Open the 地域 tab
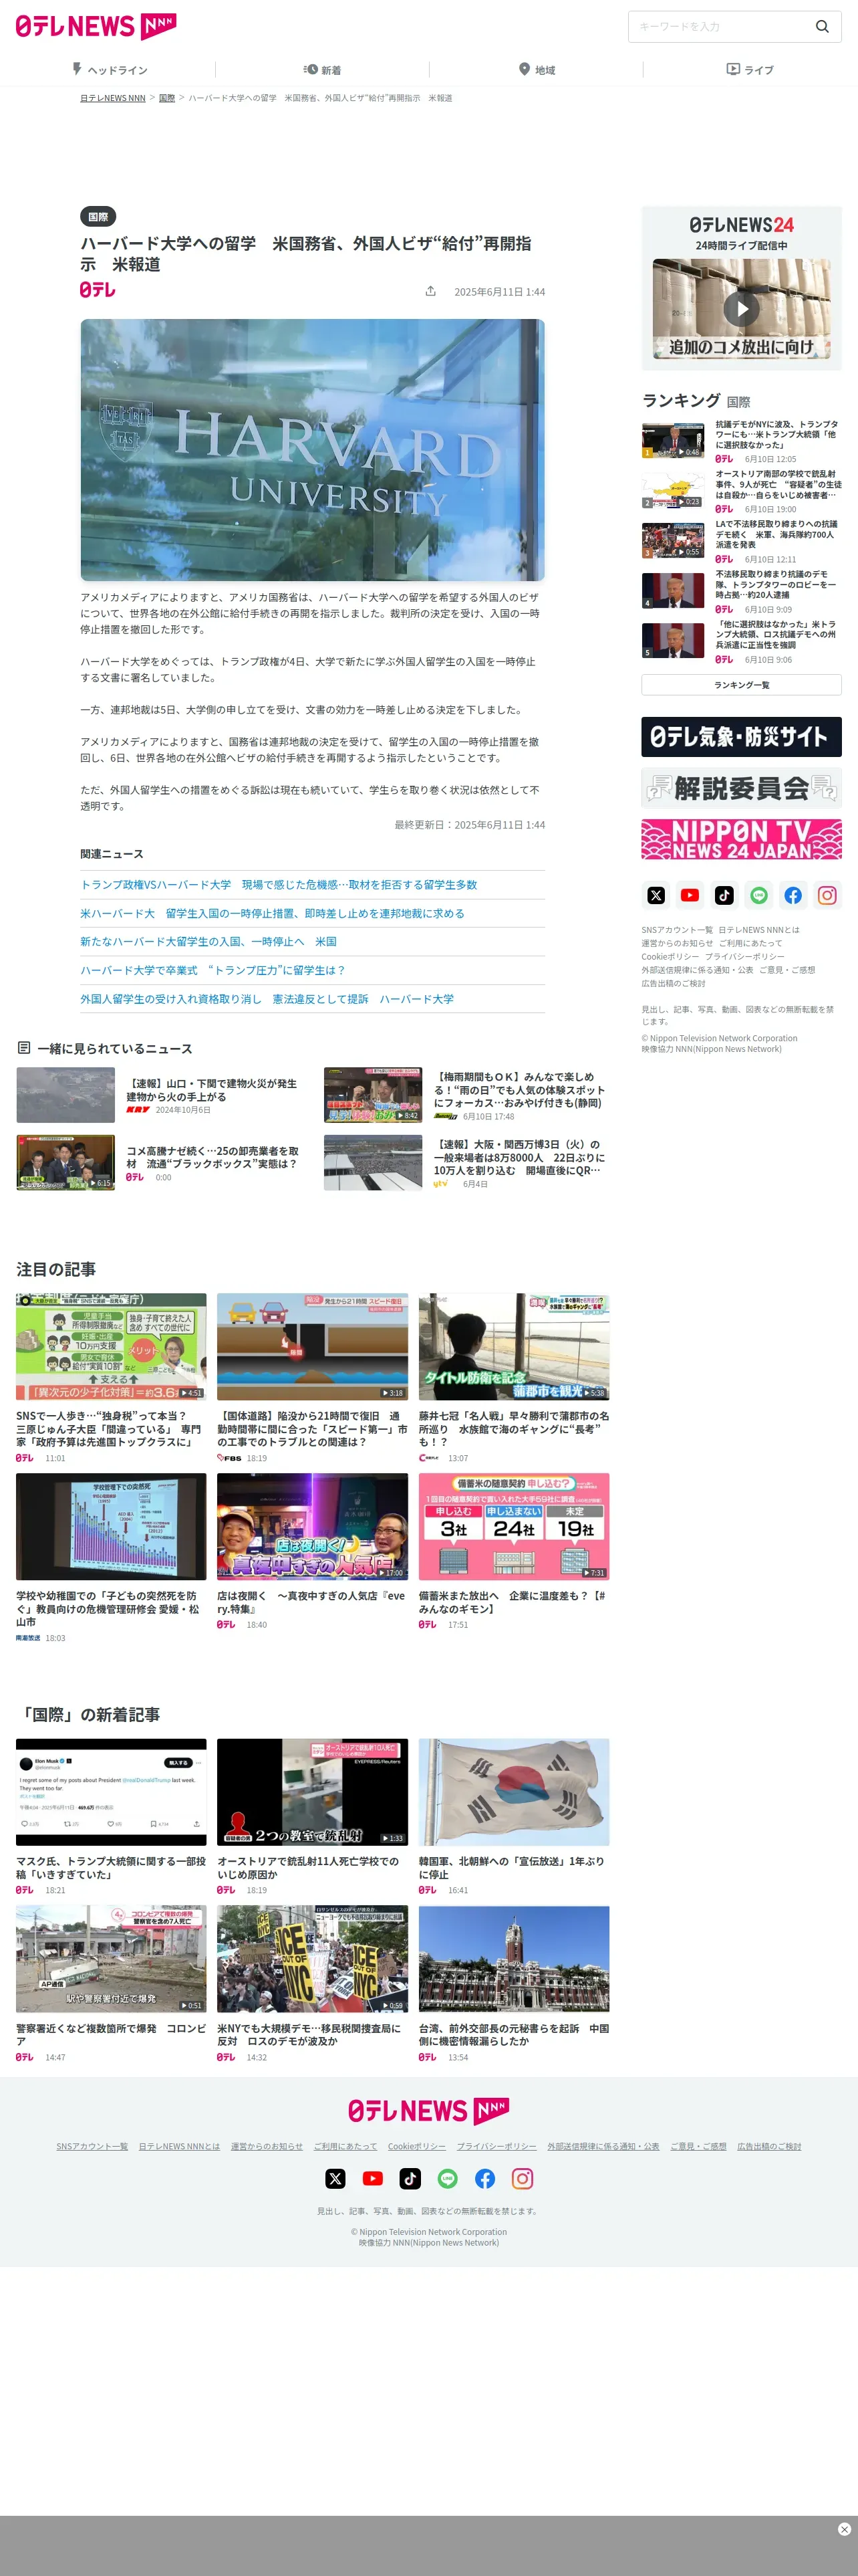The height and width of the screenshot is (2576, 858). click(x=537, y=70)
